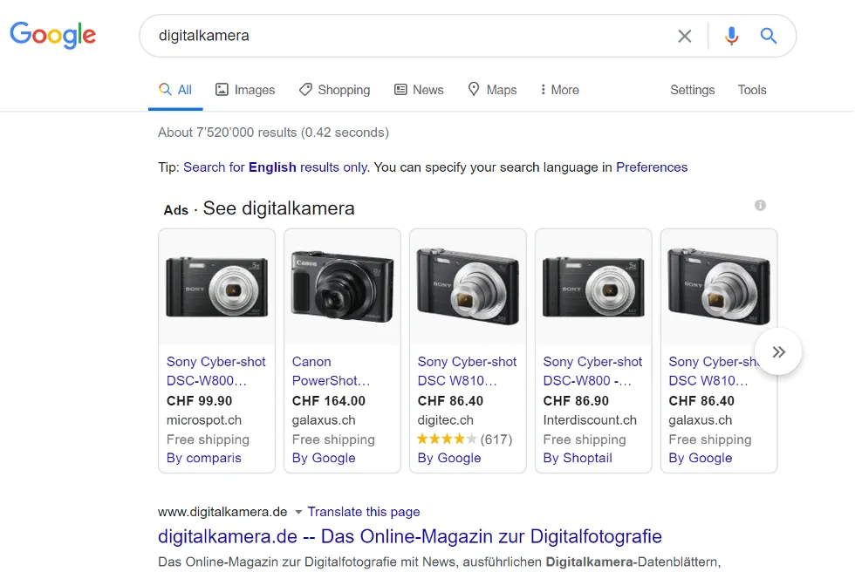This screenshot has width=855, height=572.
Task: Open the Sony DSC-W800 Interdiscount.ch ad title
Action: (592, 371)
